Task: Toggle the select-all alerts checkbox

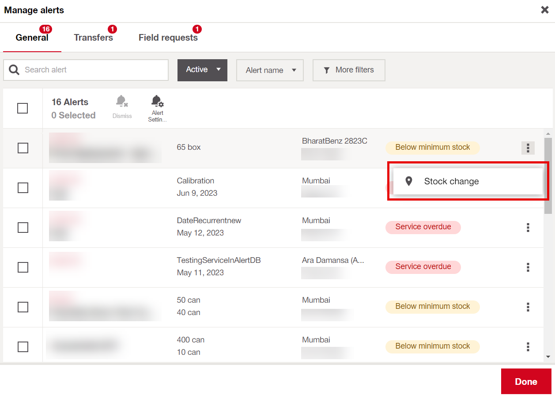Action: 23,108
